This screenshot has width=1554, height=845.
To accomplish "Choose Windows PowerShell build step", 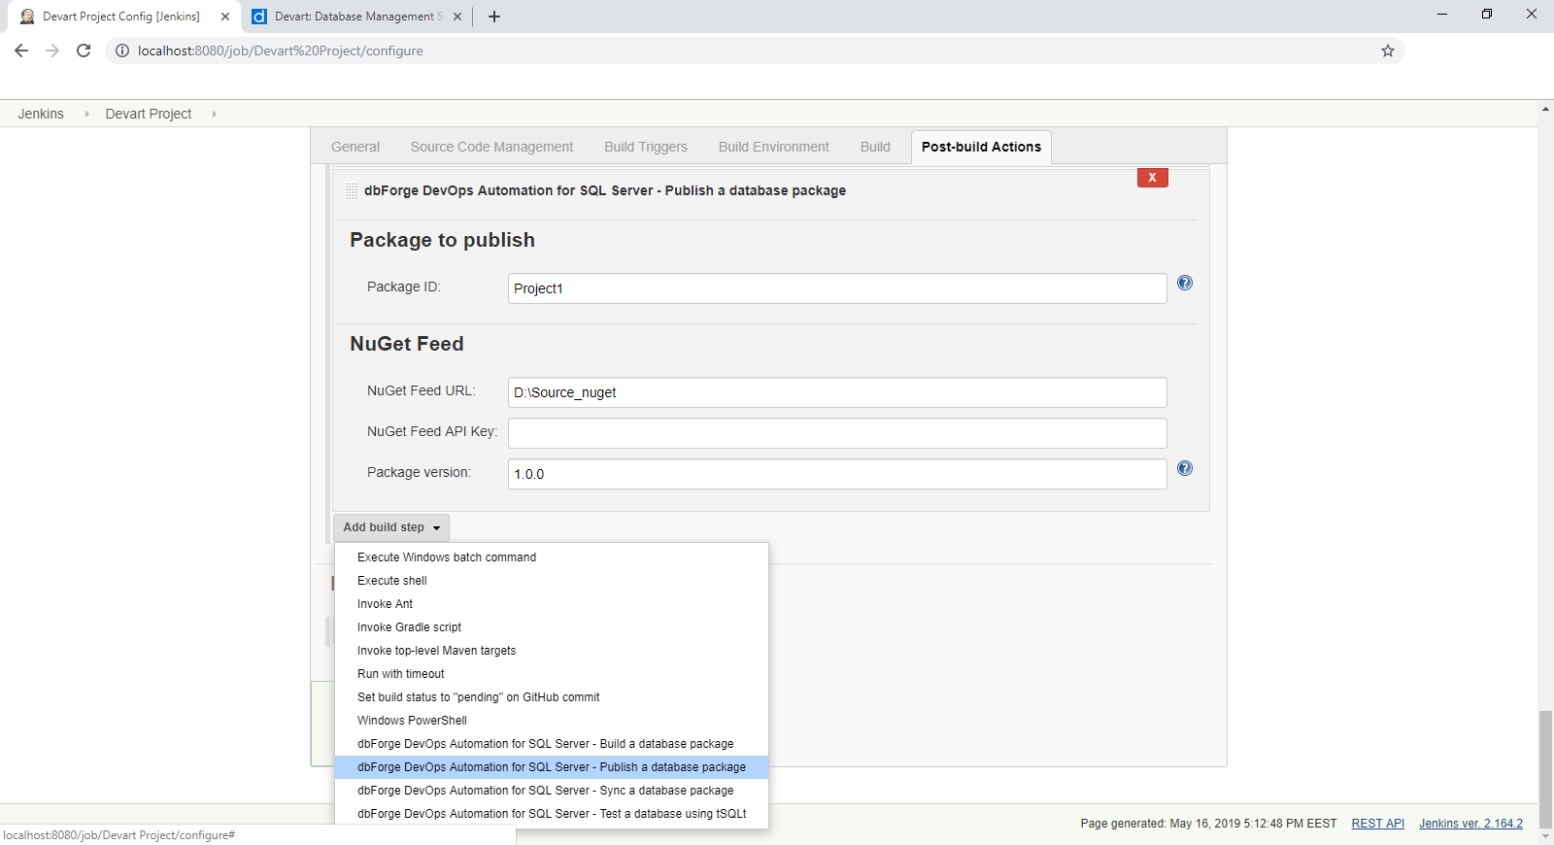I will 552,721.
